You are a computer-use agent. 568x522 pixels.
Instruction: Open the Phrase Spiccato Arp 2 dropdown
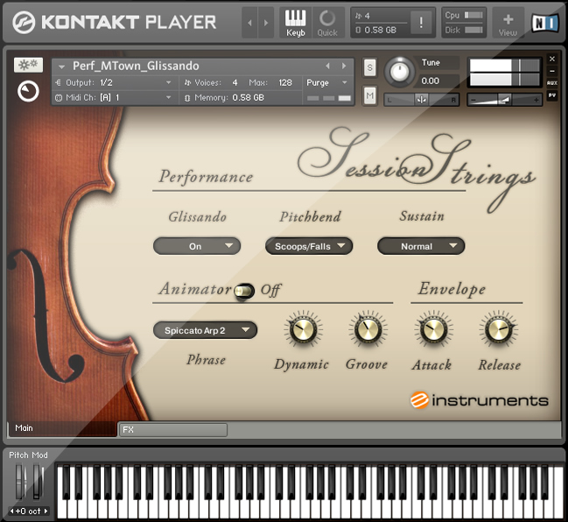(205, 330)
